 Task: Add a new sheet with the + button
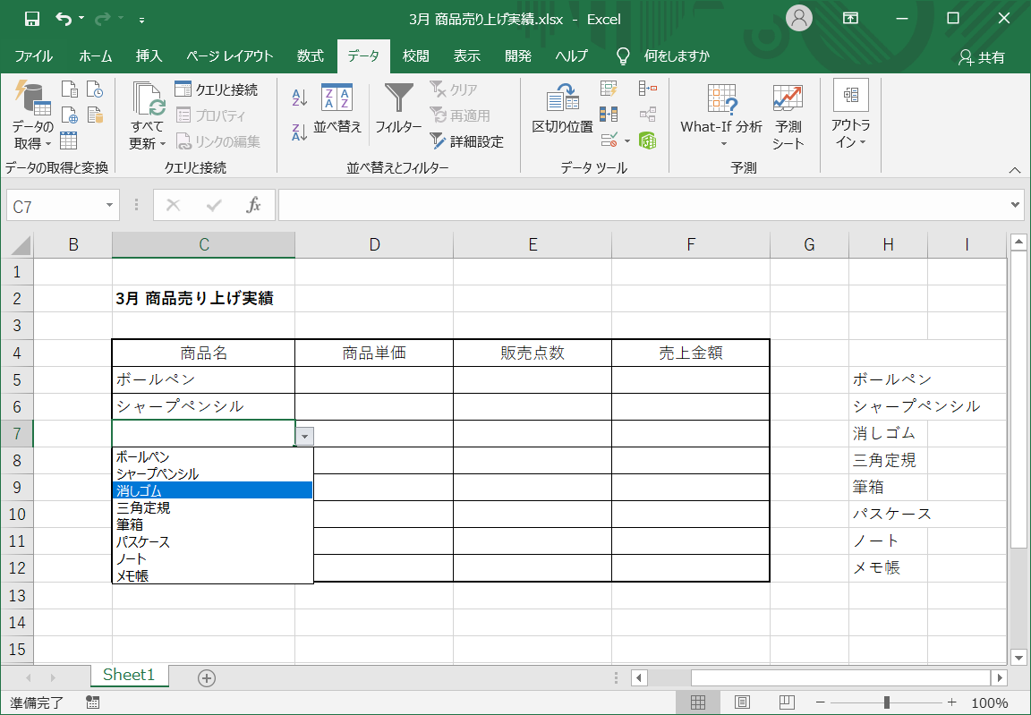206,678
